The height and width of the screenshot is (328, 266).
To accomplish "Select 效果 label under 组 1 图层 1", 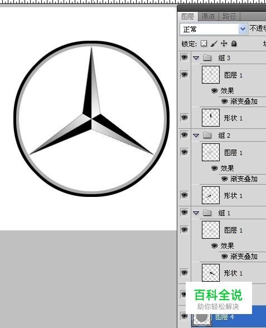I will pyautogui.click(x=227, y=245).
